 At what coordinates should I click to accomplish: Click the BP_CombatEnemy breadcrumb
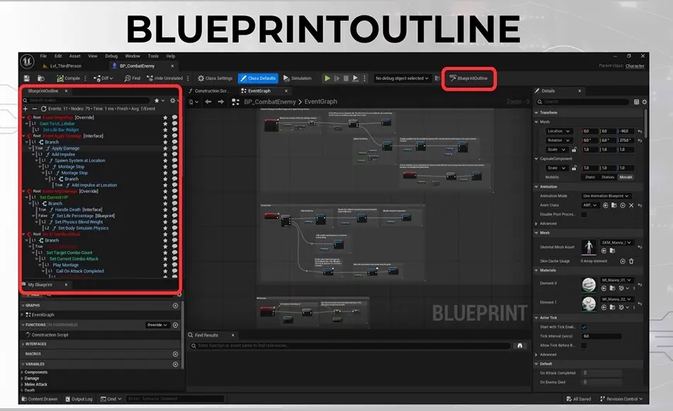pos(269,102)
